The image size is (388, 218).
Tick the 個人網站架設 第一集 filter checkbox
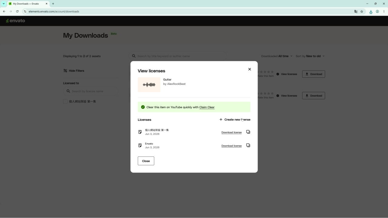[x=65, y=101]
